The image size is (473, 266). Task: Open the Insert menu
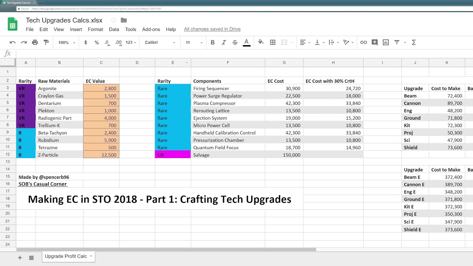point(76,29)
